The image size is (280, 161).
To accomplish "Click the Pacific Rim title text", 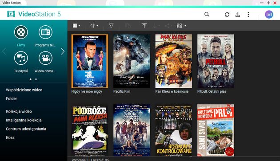I will click(122, 91).
